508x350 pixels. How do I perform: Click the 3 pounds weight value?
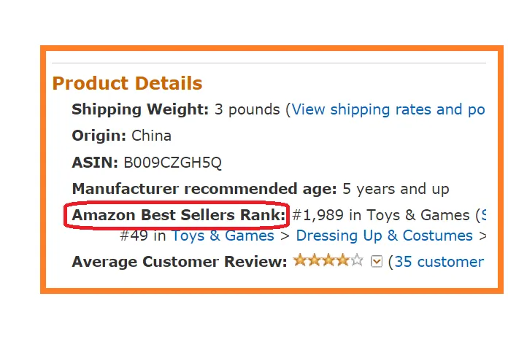coord(247,110)
